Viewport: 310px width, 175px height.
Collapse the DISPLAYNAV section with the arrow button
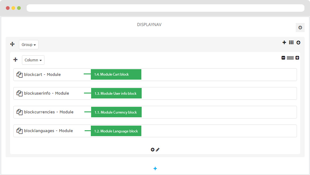coord(300,27)
